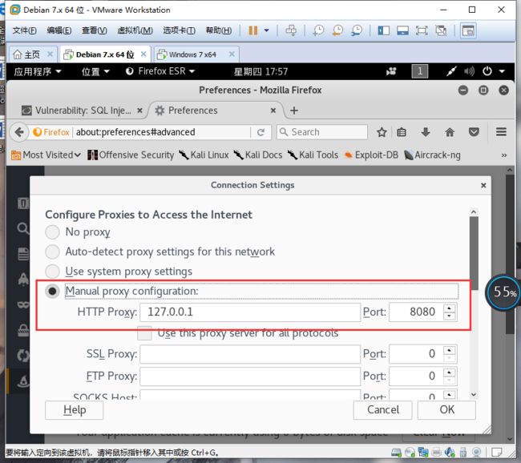Click the about:preferences#advanced URL bar
521x463 pixels.
pyautogui.click(x=162, y=132)
